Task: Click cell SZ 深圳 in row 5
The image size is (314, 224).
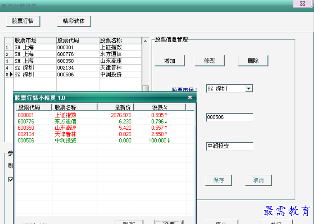Action: click(x=35, y=75)
